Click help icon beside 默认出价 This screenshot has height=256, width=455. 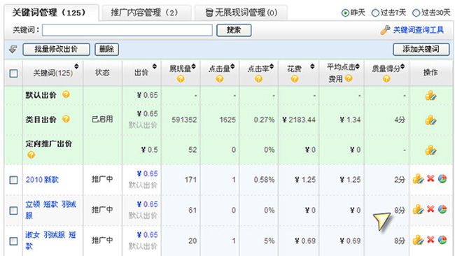tap(66, 94)
